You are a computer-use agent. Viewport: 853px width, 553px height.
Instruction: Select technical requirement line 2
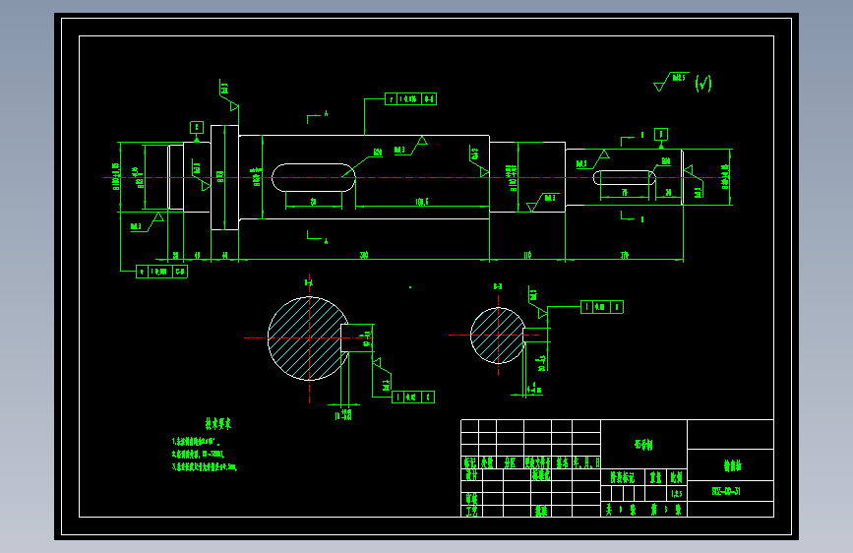(x=198, y=454)
